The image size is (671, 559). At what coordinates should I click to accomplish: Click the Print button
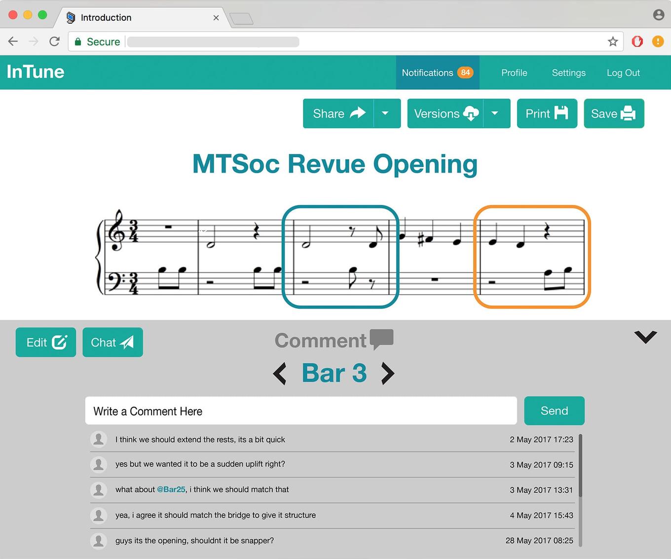[547, 114]
